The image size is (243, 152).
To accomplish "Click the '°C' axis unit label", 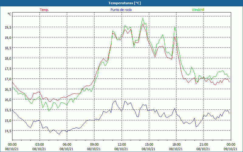I will click(9, 14).
